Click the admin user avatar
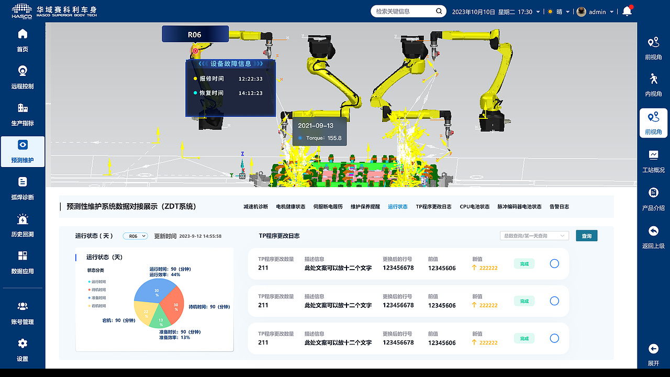Image resolution: width=670 pixels, height=377 pixels. tap(581, 12)
